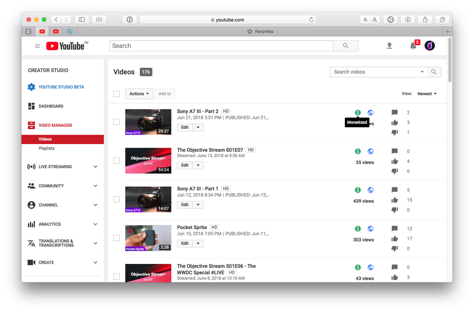Click the thumbs up icon for Pocket Sprite
The height and width of the screenshot is (313, 474).
[x=395, y=238]
